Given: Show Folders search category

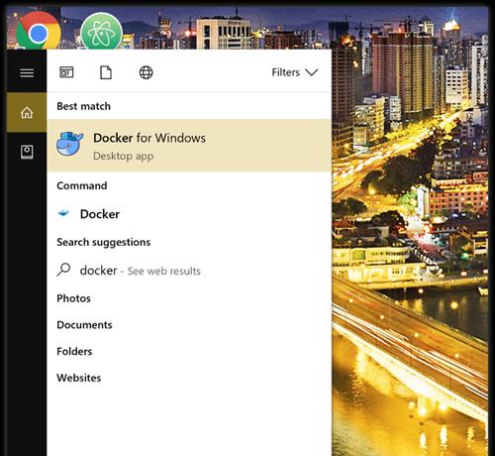Looking at the screenshot, I should pyautogui.click(x=74, y=351).
